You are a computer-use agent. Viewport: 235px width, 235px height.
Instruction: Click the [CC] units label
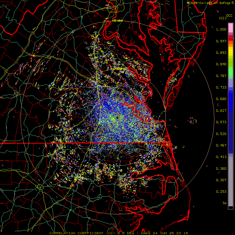click(x=223, y=18)
